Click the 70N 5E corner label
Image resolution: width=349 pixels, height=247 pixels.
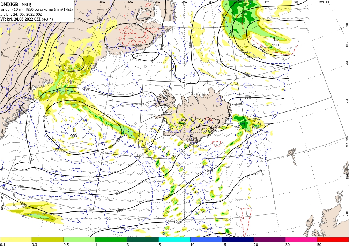324,2
